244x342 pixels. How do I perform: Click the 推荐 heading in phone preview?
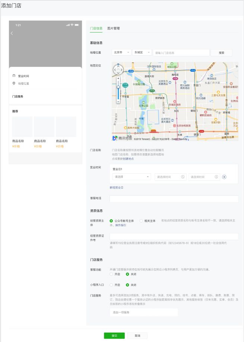[15, 111]
